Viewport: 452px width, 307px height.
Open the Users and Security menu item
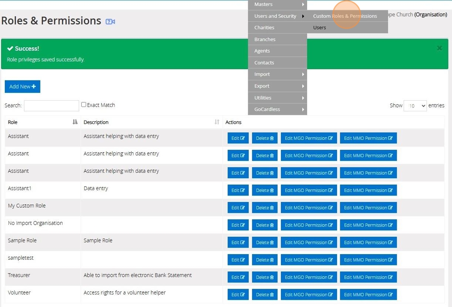click(278, 16)
